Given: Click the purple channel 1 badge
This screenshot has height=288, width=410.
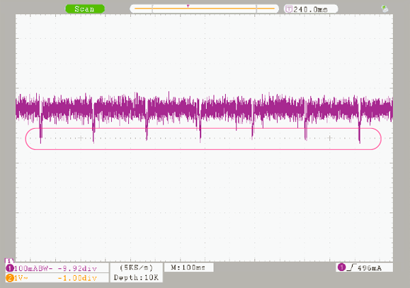Looking at the screenshot, I should tap(10, 268).
